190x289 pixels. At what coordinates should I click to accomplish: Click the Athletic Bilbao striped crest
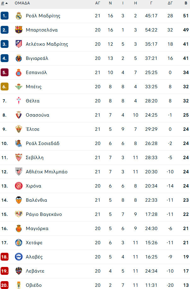point(19,172)
